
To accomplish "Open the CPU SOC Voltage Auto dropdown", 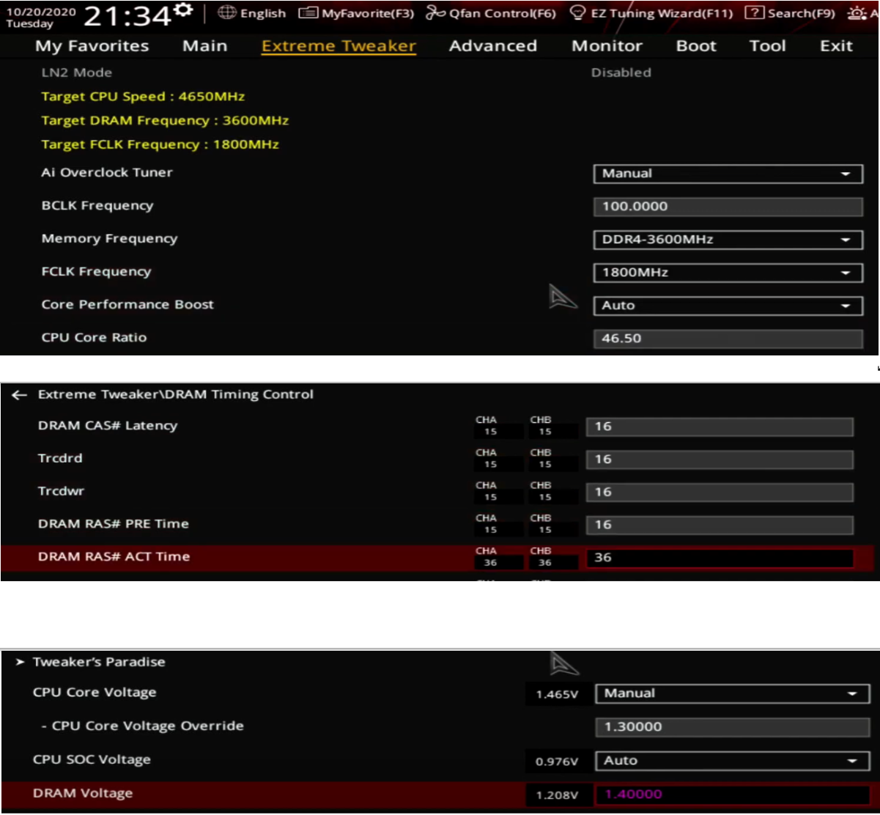I will pos(732,761).
